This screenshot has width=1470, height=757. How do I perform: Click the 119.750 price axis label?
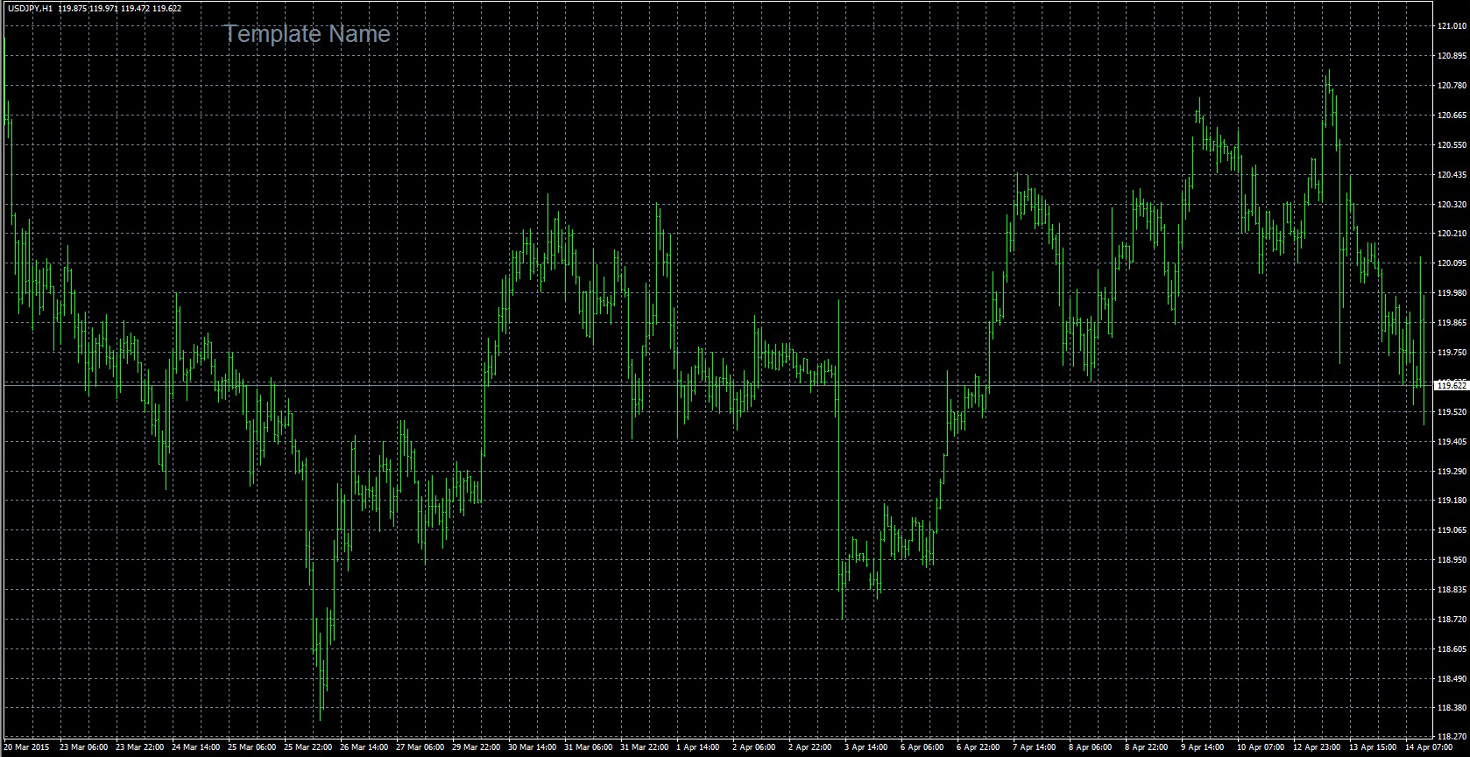(x=1452, y=353)
